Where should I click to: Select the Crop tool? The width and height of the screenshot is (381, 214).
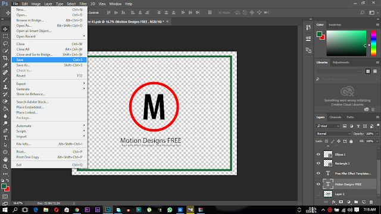tap(5, 58)
